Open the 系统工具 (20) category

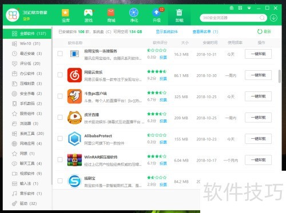click(x=27, y=134)
